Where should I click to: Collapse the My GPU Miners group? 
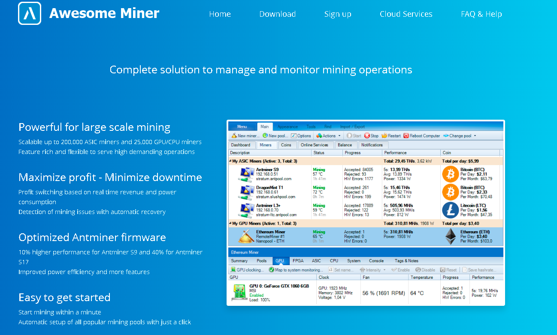pos(231,223)
